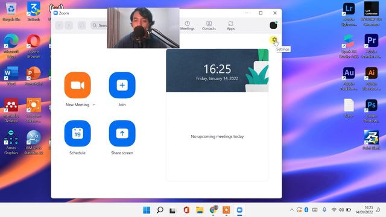
Task: Click 'No upcoming meetings today' text
Action: [217, 136]
